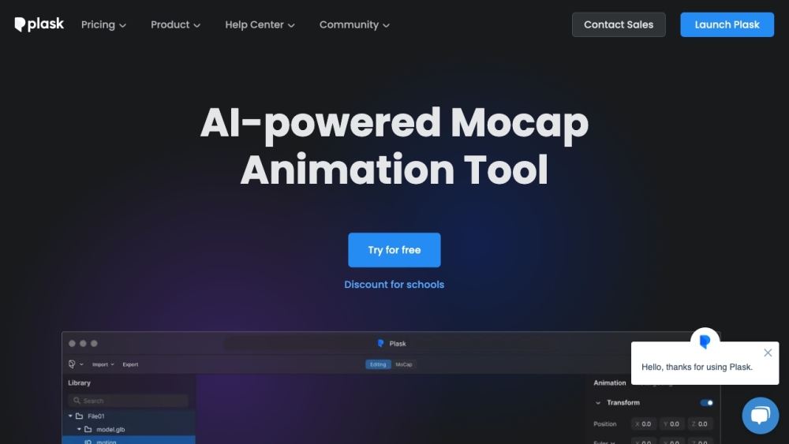Open the Pricing dropdown menu

coord(103,24)
